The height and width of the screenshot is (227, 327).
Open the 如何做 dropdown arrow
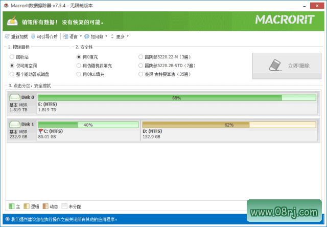pyautogui.click(x=106, y=36)
